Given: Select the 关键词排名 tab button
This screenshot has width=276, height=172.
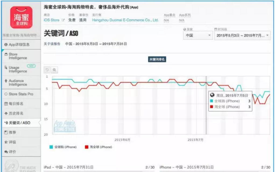Looking at the screenshot, I should click(x=157, y=59).
